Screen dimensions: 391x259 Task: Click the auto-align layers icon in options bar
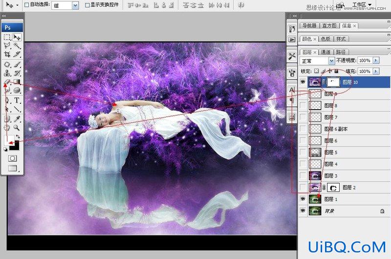click(x=240, y=5)
